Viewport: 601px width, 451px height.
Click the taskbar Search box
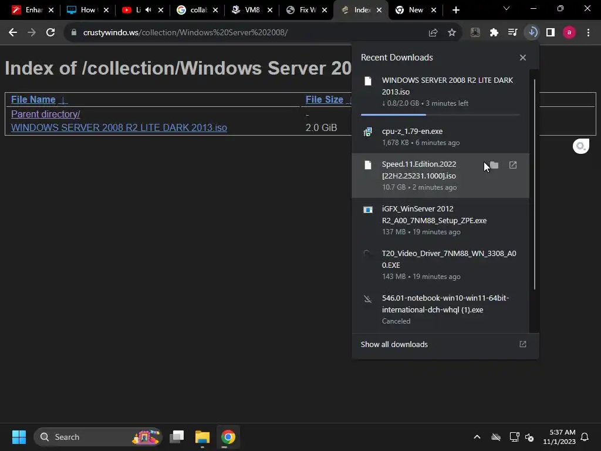(x=99, y=437)
